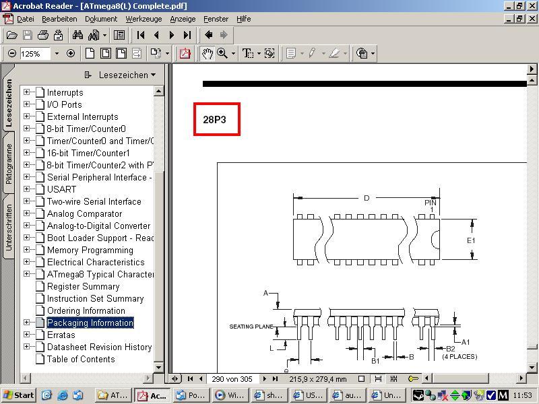Toggle continuous page layout in status bar
The width and height of the screenshot is (539, 404).
click(x=377, y=379)
